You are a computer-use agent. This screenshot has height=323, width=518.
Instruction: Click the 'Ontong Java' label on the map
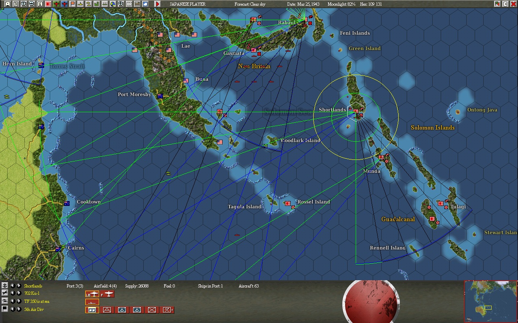(482, 110)
